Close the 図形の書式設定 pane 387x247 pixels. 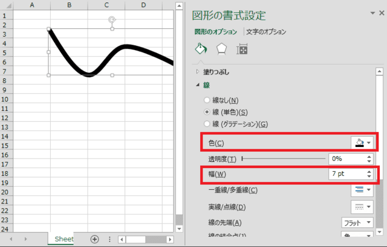[382, 14]
